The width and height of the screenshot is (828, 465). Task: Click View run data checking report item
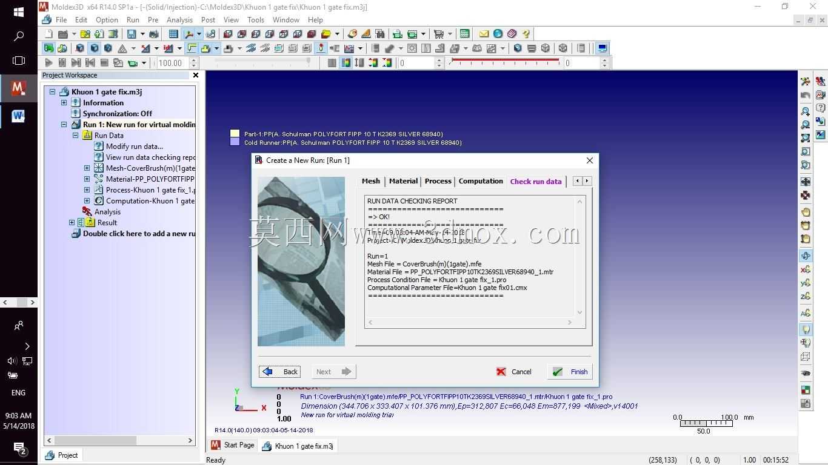coord(150,157)
